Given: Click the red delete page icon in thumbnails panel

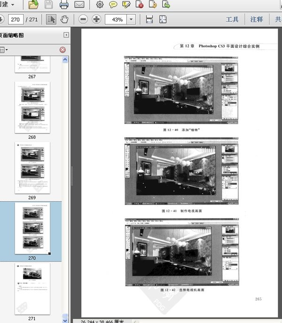Looking at the screenshot, I should pyautogui.click(x=63, y=49).
